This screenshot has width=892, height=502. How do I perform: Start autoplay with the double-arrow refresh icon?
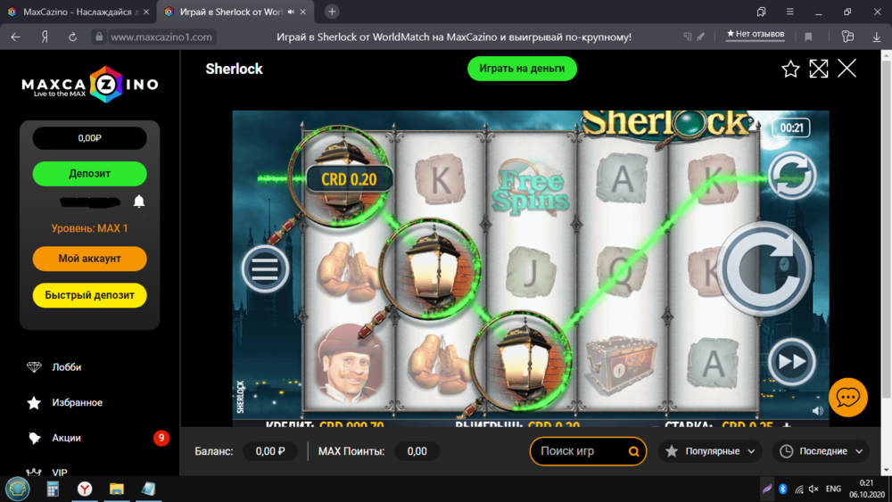click(791, 175)
